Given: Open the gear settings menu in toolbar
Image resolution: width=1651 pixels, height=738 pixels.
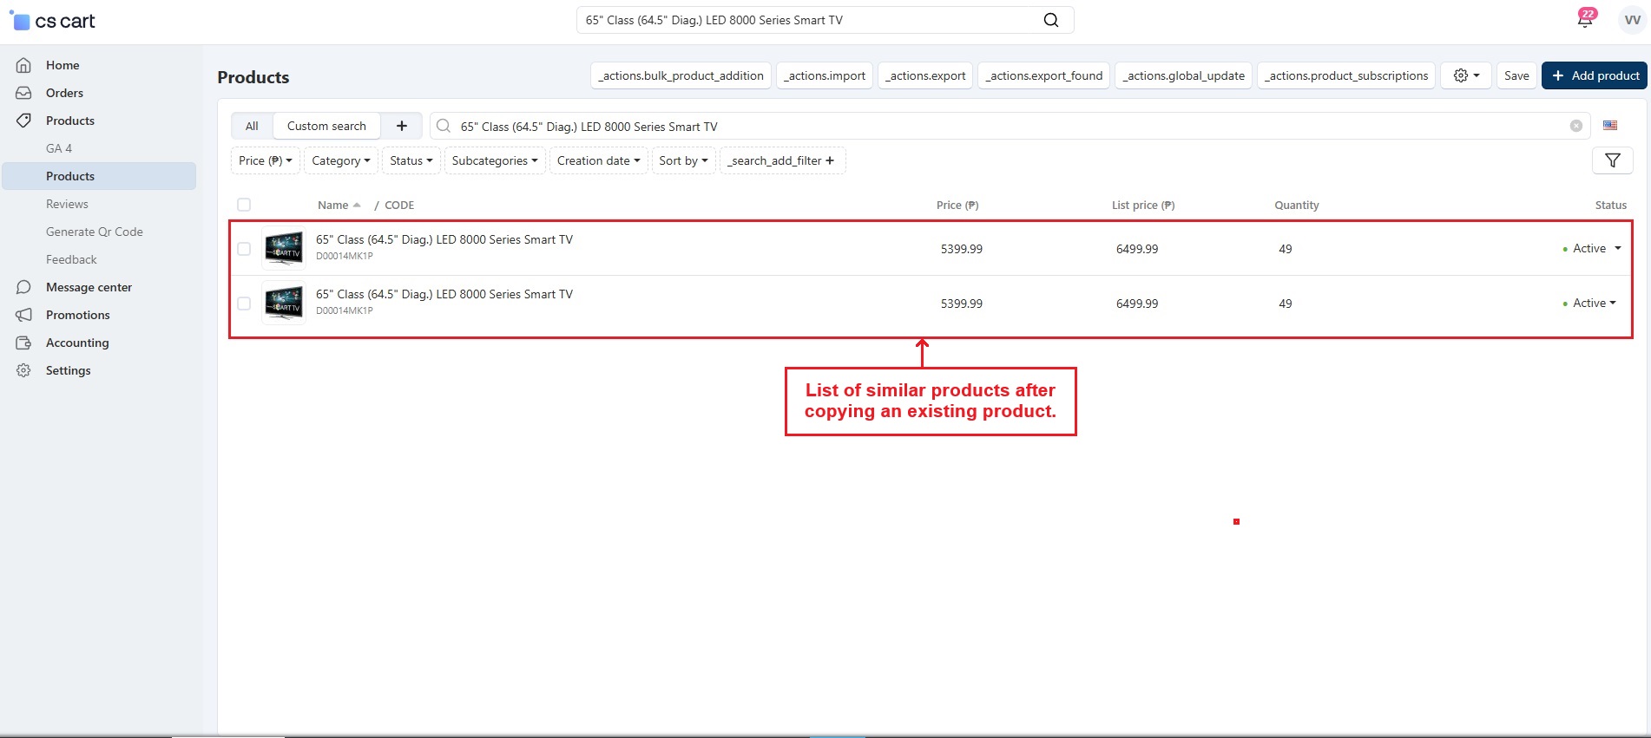Looking at the screenshot, I should [1465, 75].
